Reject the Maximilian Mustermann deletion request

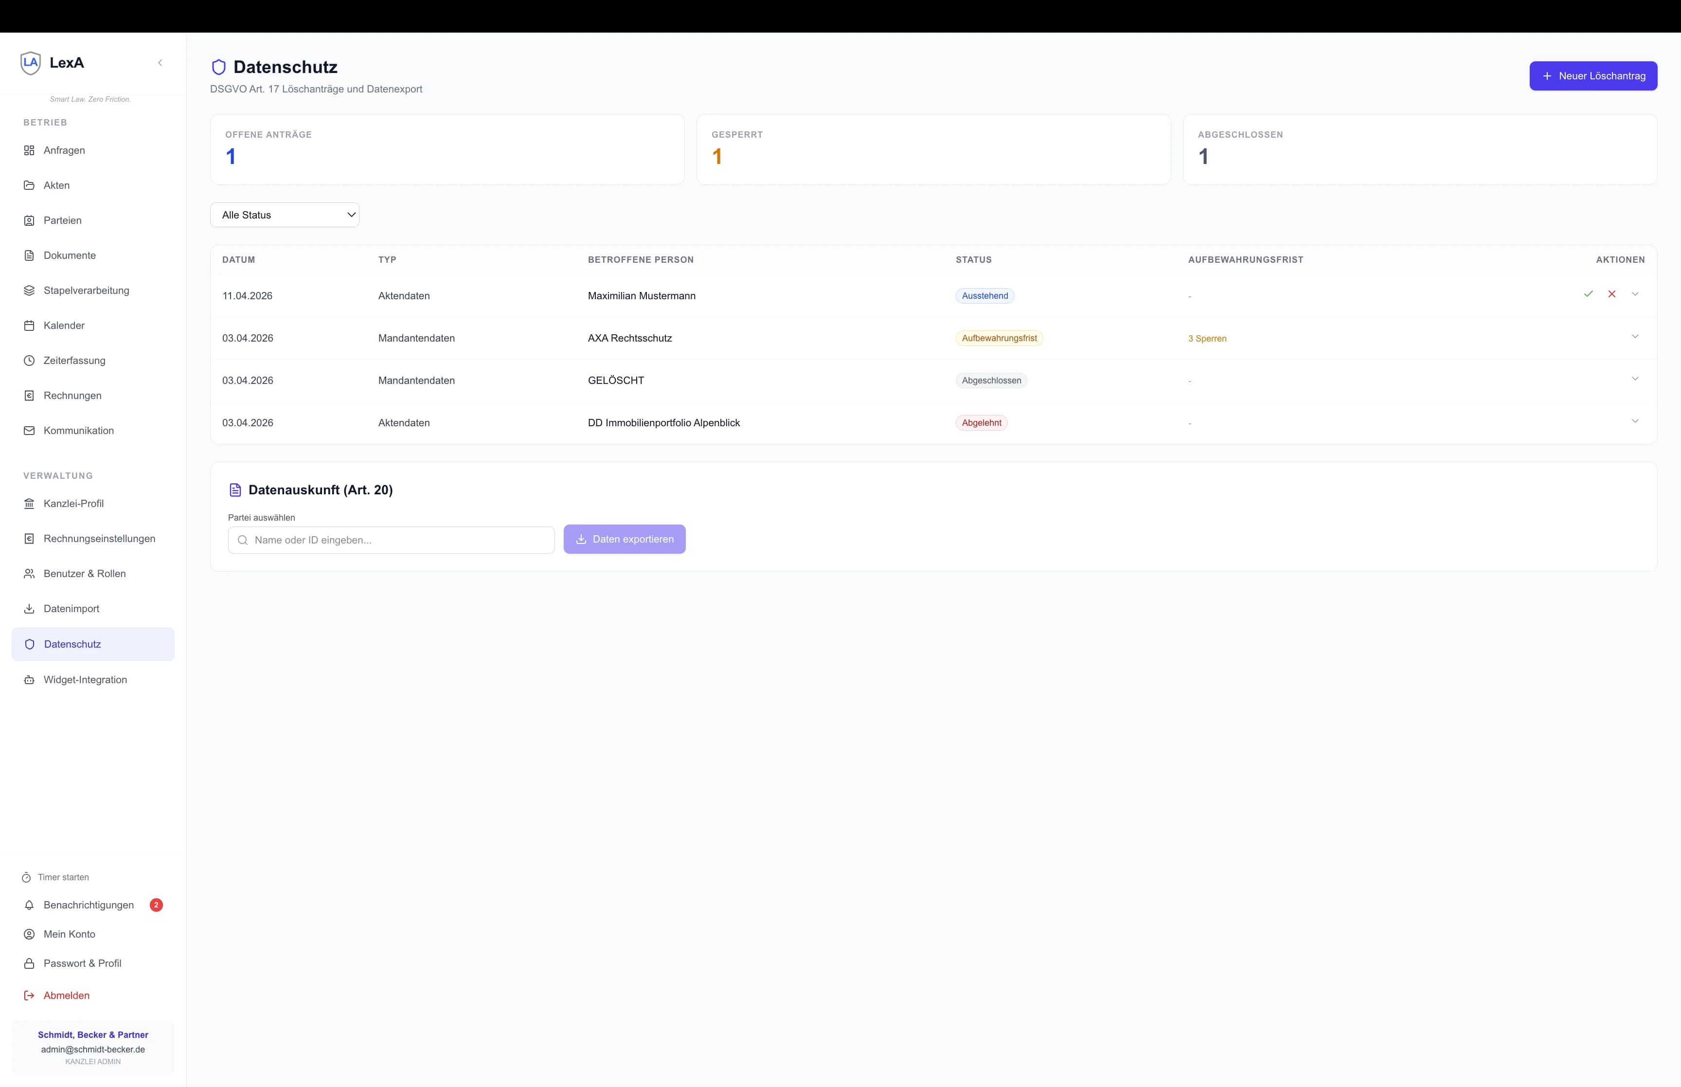tap(1612, 293)
